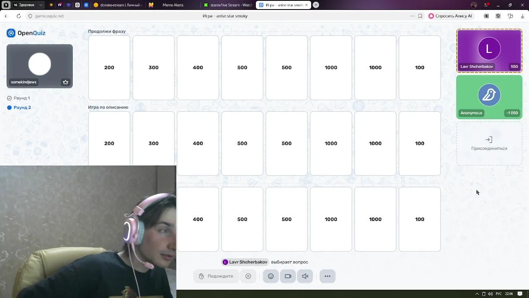Click the browser profile avatar icon

tap(474, 5)
